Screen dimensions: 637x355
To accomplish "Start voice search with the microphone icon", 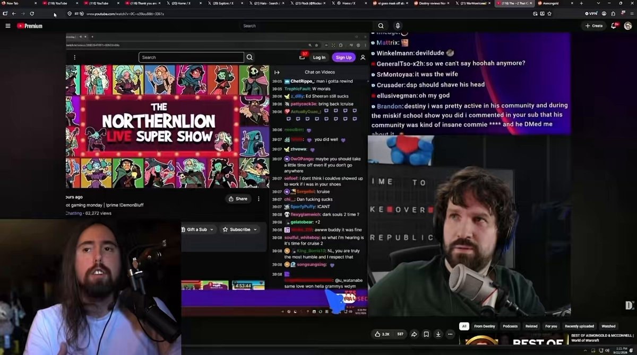I will (398, 25).
